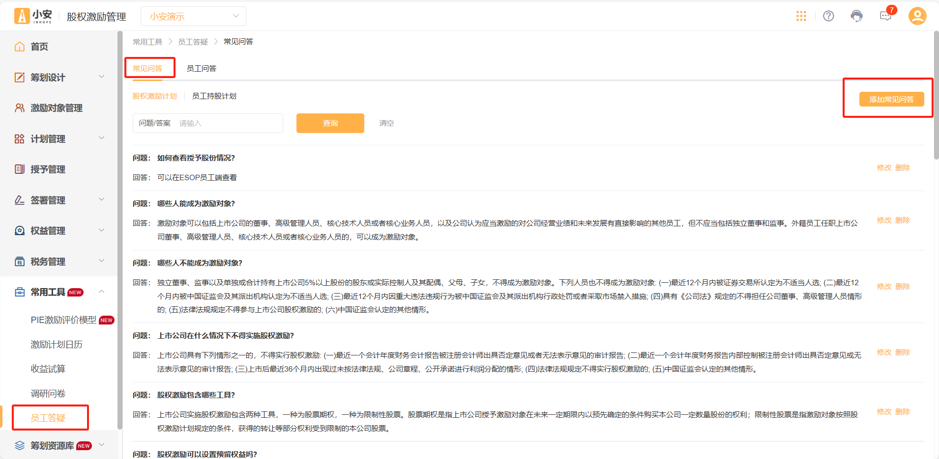The height and width of the screenshot is (459, 939).
Task: Click 修改 for 不得实施股权激励 question
Action: pyautogui.click(x=884, y=352)
